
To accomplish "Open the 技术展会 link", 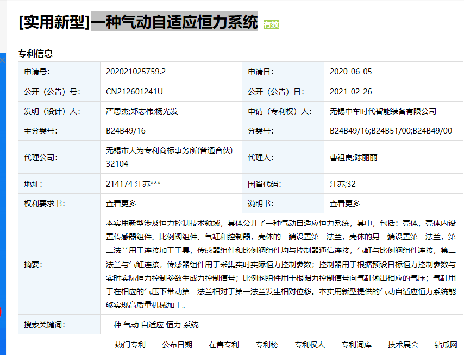I will 403,345.
